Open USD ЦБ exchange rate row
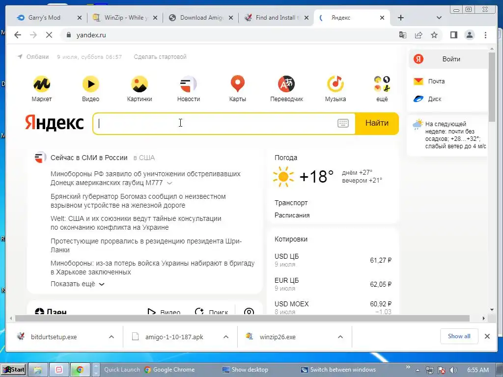The width and height of the screenshot is (503, 377). pyautogui.click(x=333, y=260)
